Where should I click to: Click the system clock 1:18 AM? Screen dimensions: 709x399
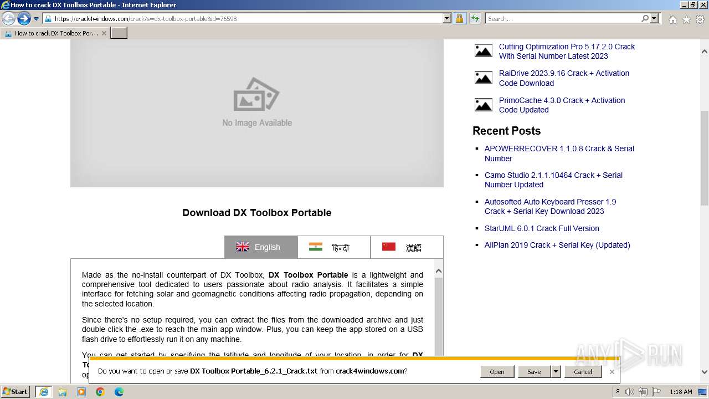click(681, 392)
